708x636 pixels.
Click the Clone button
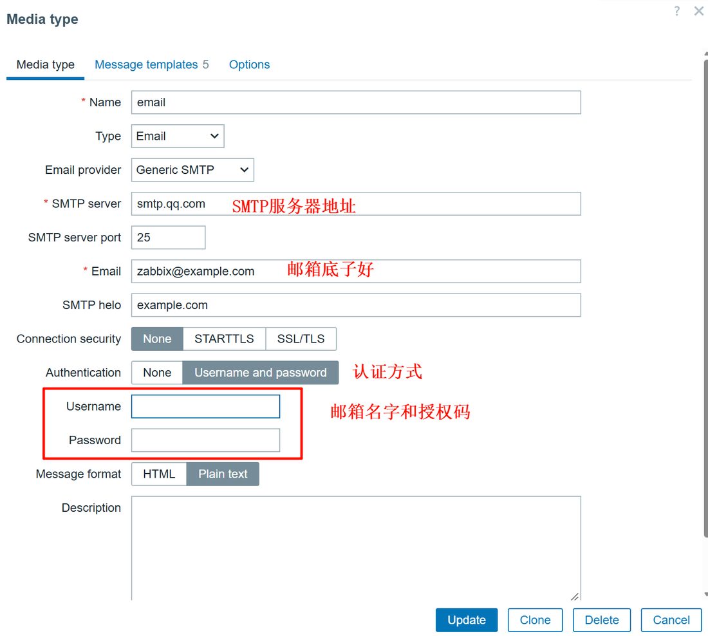click(535, 620)
